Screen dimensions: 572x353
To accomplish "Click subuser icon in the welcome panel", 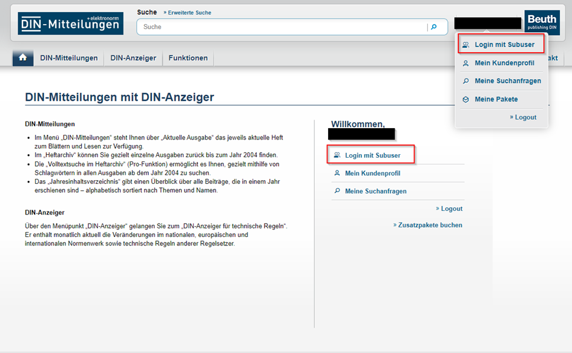I will tap(337, 155).
